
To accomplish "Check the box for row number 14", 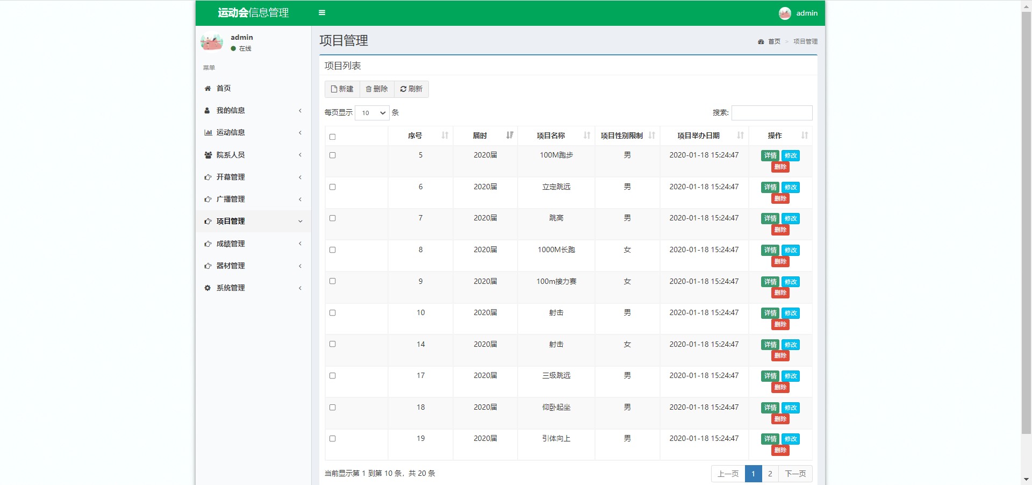I will 333,344.
